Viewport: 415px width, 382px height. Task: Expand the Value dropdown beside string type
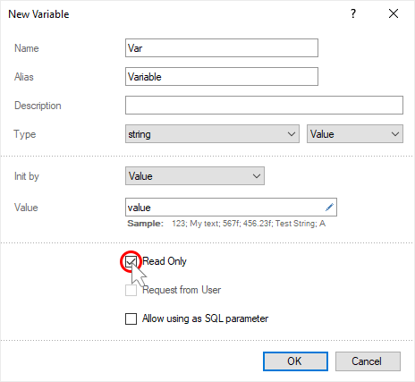(x=355, y=134)
